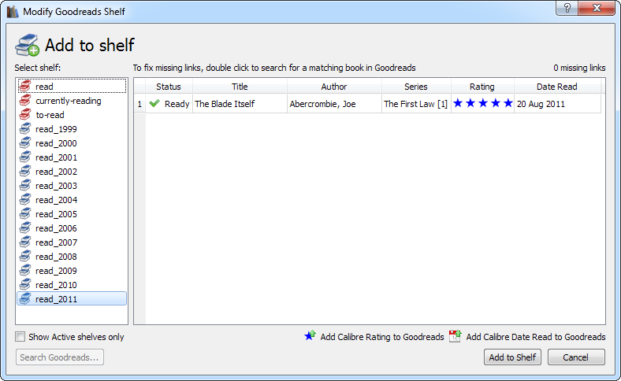The width and height of the screenshot is (621, 381).
Task: Click the blue books icon for read_2007
Action: point(25,242)
